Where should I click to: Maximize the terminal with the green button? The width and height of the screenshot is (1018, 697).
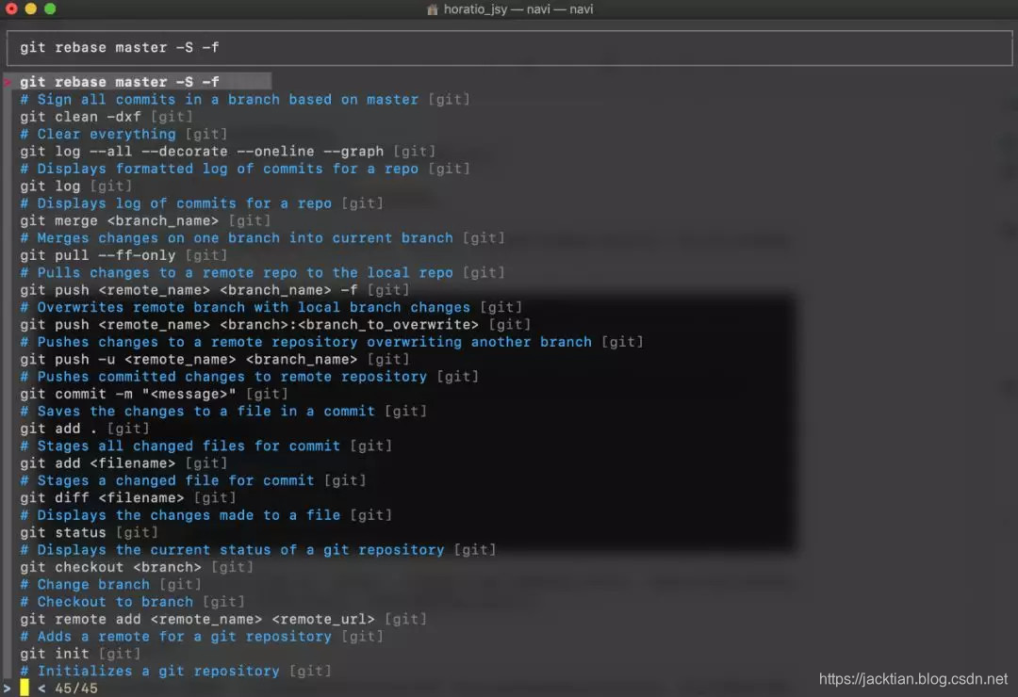click(50, 8)
